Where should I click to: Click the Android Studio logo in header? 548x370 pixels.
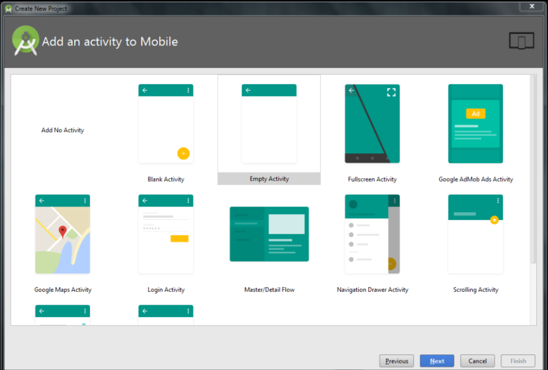[x=26, y=41]
